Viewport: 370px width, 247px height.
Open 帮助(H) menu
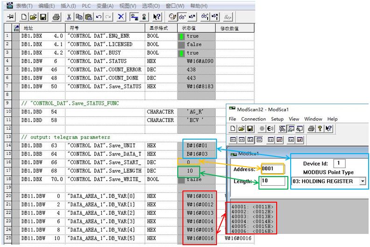tap(199, 6)
